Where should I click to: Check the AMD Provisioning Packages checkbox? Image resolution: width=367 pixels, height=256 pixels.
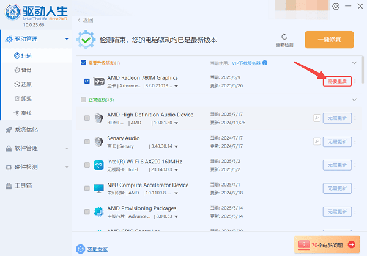pyautogui.click(x=87, y=212)
